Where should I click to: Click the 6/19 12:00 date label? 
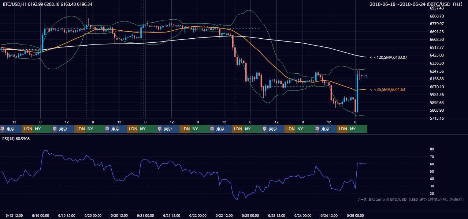coord(67,216)
